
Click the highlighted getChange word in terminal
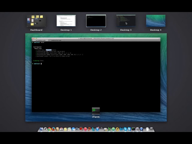click(49, 50)
